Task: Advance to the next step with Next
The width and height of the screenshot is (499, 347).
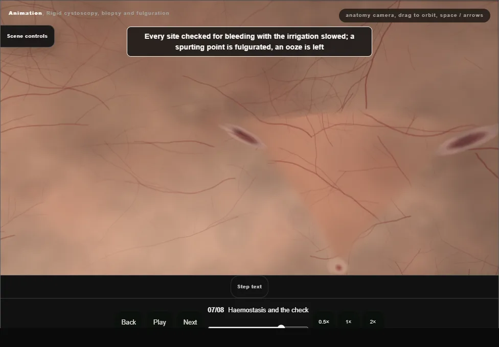Action: 190,322
